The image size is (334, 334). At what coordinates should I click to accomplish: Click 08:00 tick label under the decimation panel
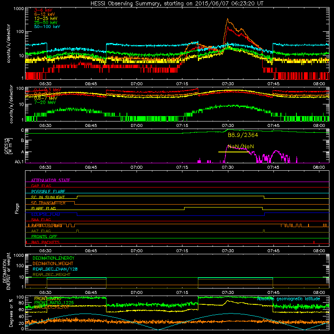tap(319, 293)
